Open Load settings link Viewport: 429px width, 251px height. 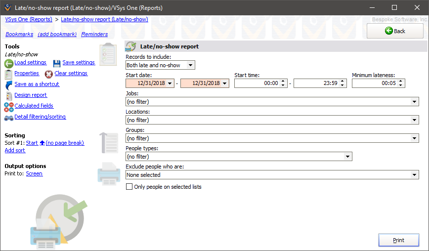(30, 62)
